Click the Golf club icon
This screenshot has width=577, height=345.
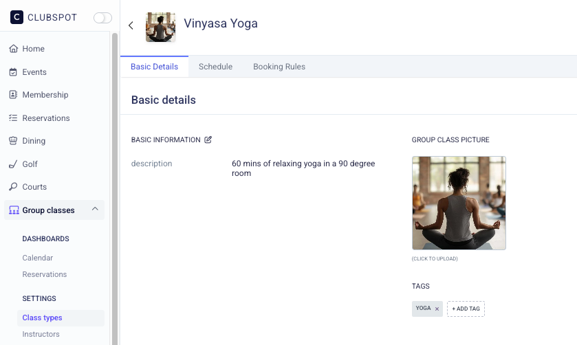[13, 164]
